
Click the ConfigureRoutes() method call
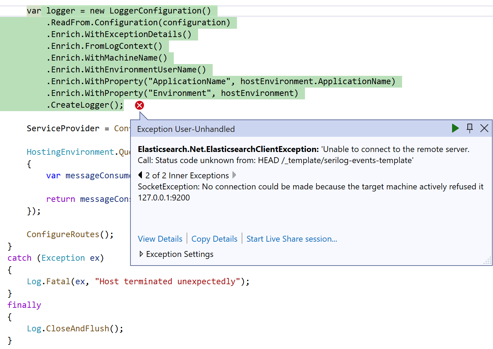(69, 234)
